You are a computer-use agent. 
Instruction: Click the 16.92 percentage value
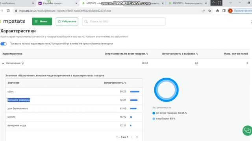pos(123,117)
